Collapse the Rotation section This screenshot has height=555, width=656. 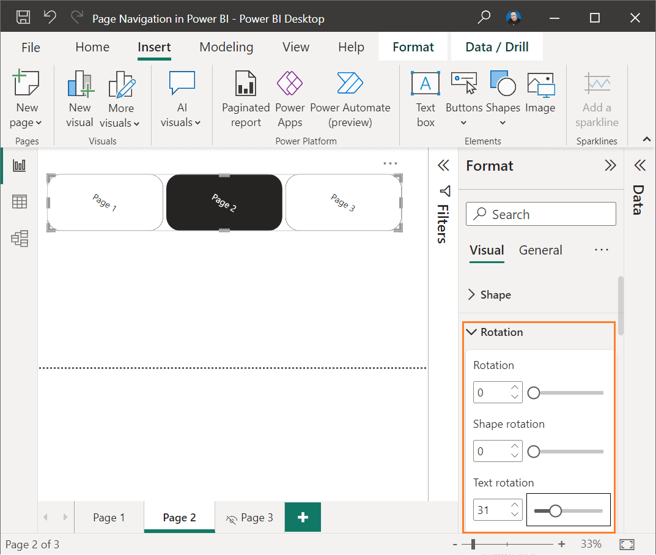(x=471, y=332)
